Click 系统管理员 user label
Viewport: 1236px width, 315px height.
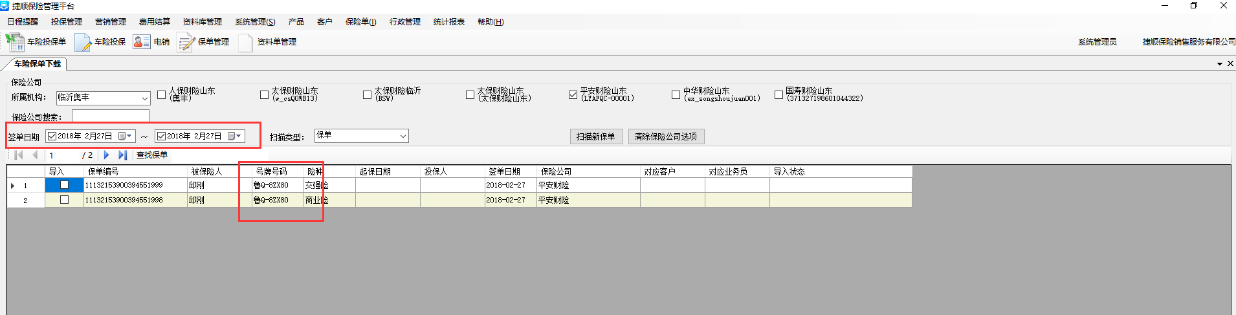pyautogui.click(x=1098, y=42)
